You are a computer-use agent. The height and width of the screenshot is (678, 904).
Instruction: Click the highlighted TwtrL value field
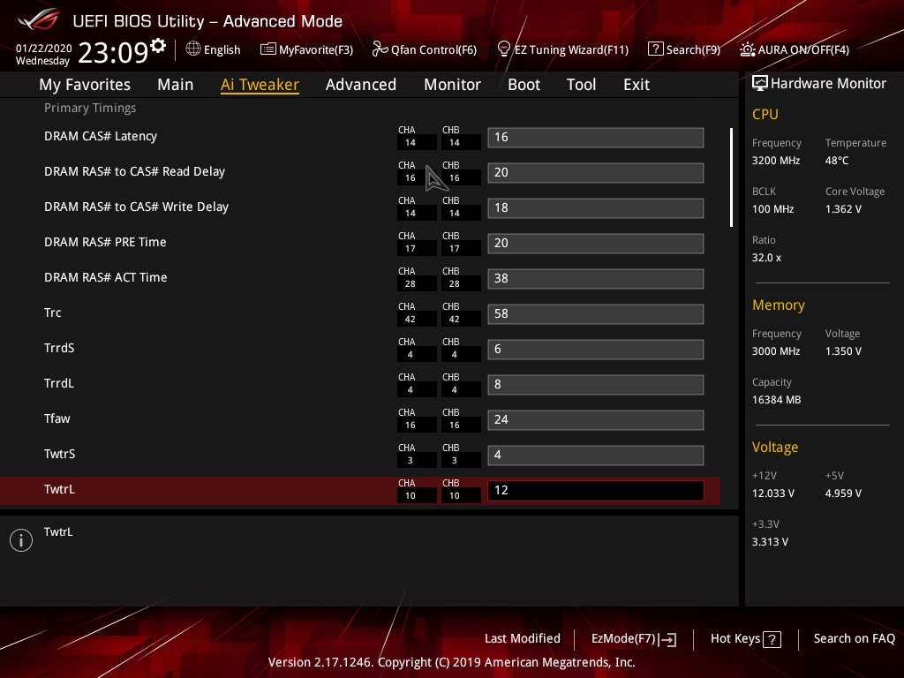(x=596, y=490)
